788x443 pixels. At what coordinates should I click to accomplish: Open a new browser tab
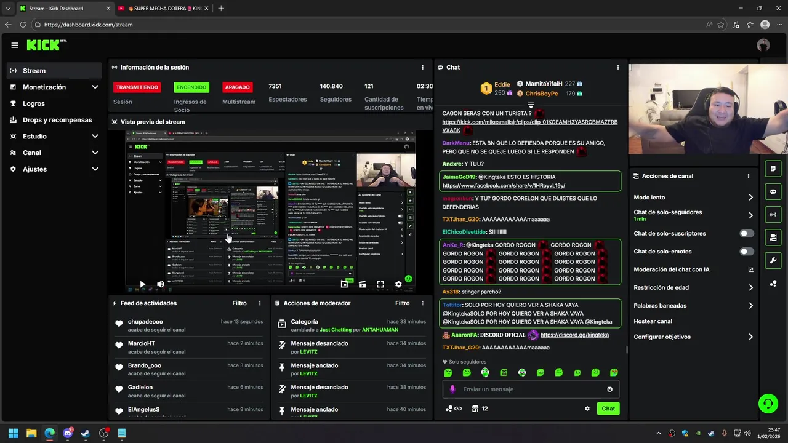click(x=221, y=9)
